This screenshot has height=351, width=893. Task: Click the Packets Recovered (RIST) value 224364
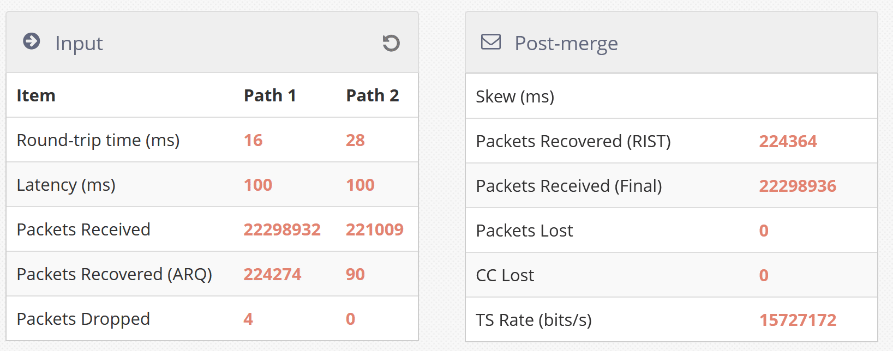788,141
